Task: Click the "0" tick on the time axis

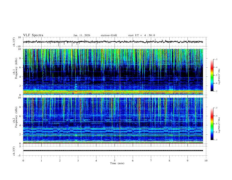Action: [23, 161]
